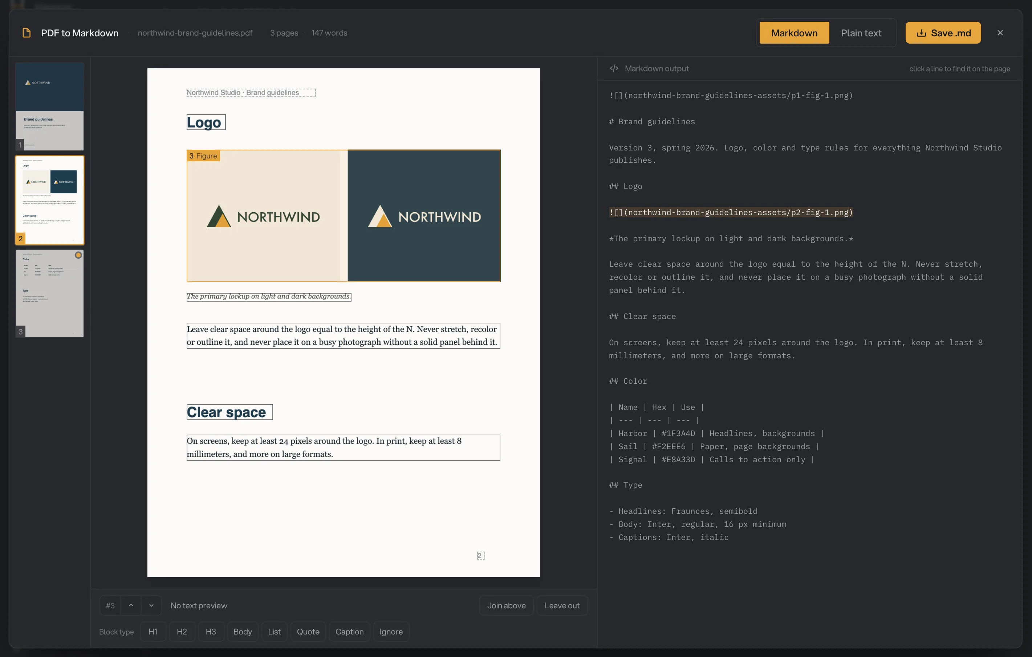
Task: Click the Signal #E8A33D table row
Action: [x=711, y=460]
